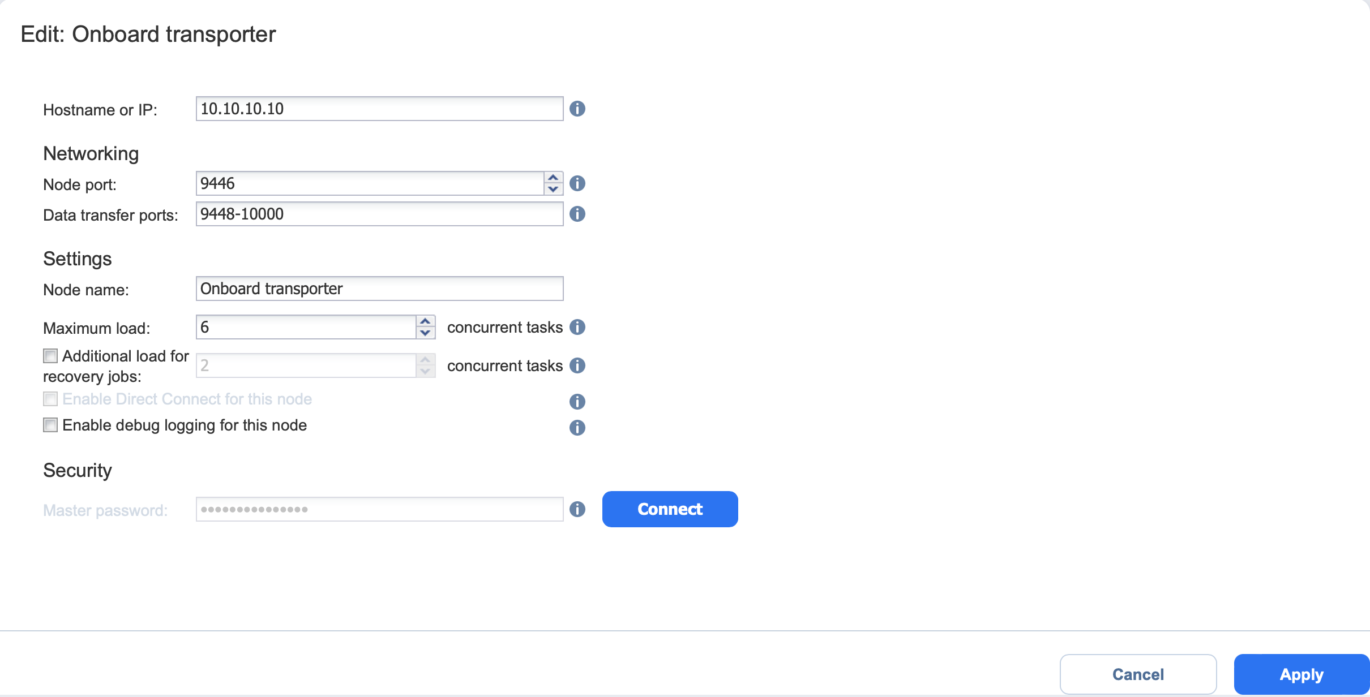Screen dimensions: 1370x697
Task: Check Enable Direct Connect for this node
Action: click(x=50, y=399)
